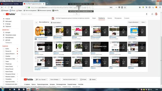
Task: Click the back arrow next to 'Все плейлисты'
Action: click(36, 22)
